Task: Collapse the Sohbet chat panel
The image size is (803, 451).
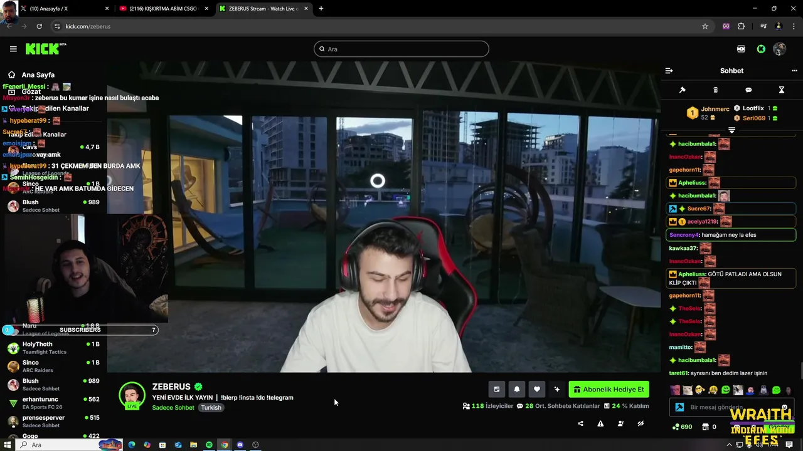Action: click(x=669, y=71)
